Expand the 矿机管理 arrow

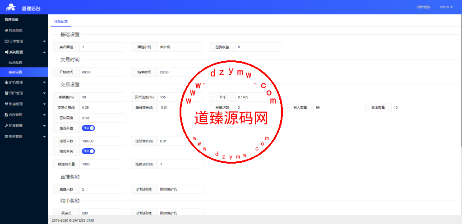pyautogui.click(x=44, y=82)
